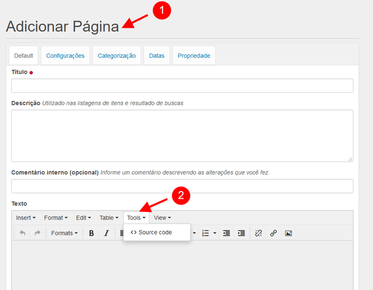
Task: Toggle bold text formatting
Action: [91, 233]
